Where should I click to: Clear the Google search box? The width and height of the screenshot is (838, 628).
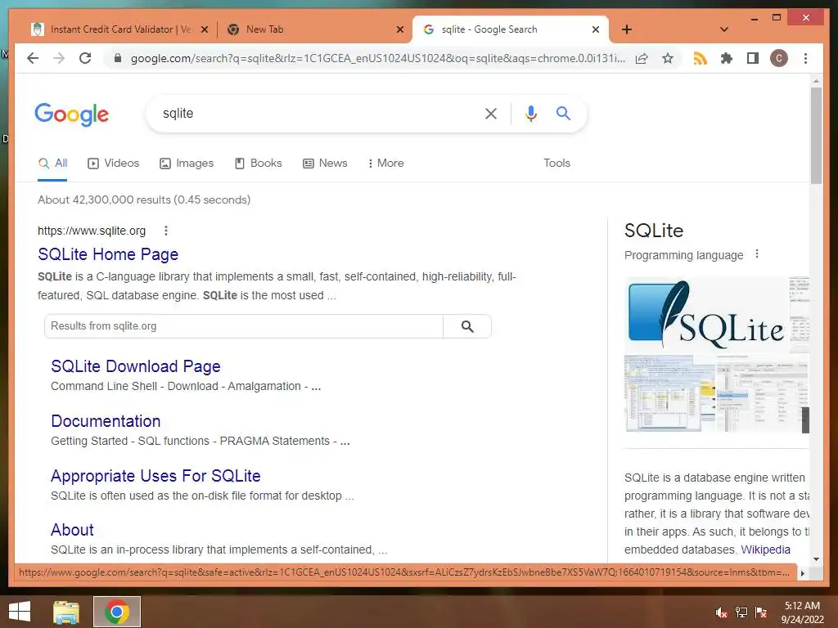point(491,113)
